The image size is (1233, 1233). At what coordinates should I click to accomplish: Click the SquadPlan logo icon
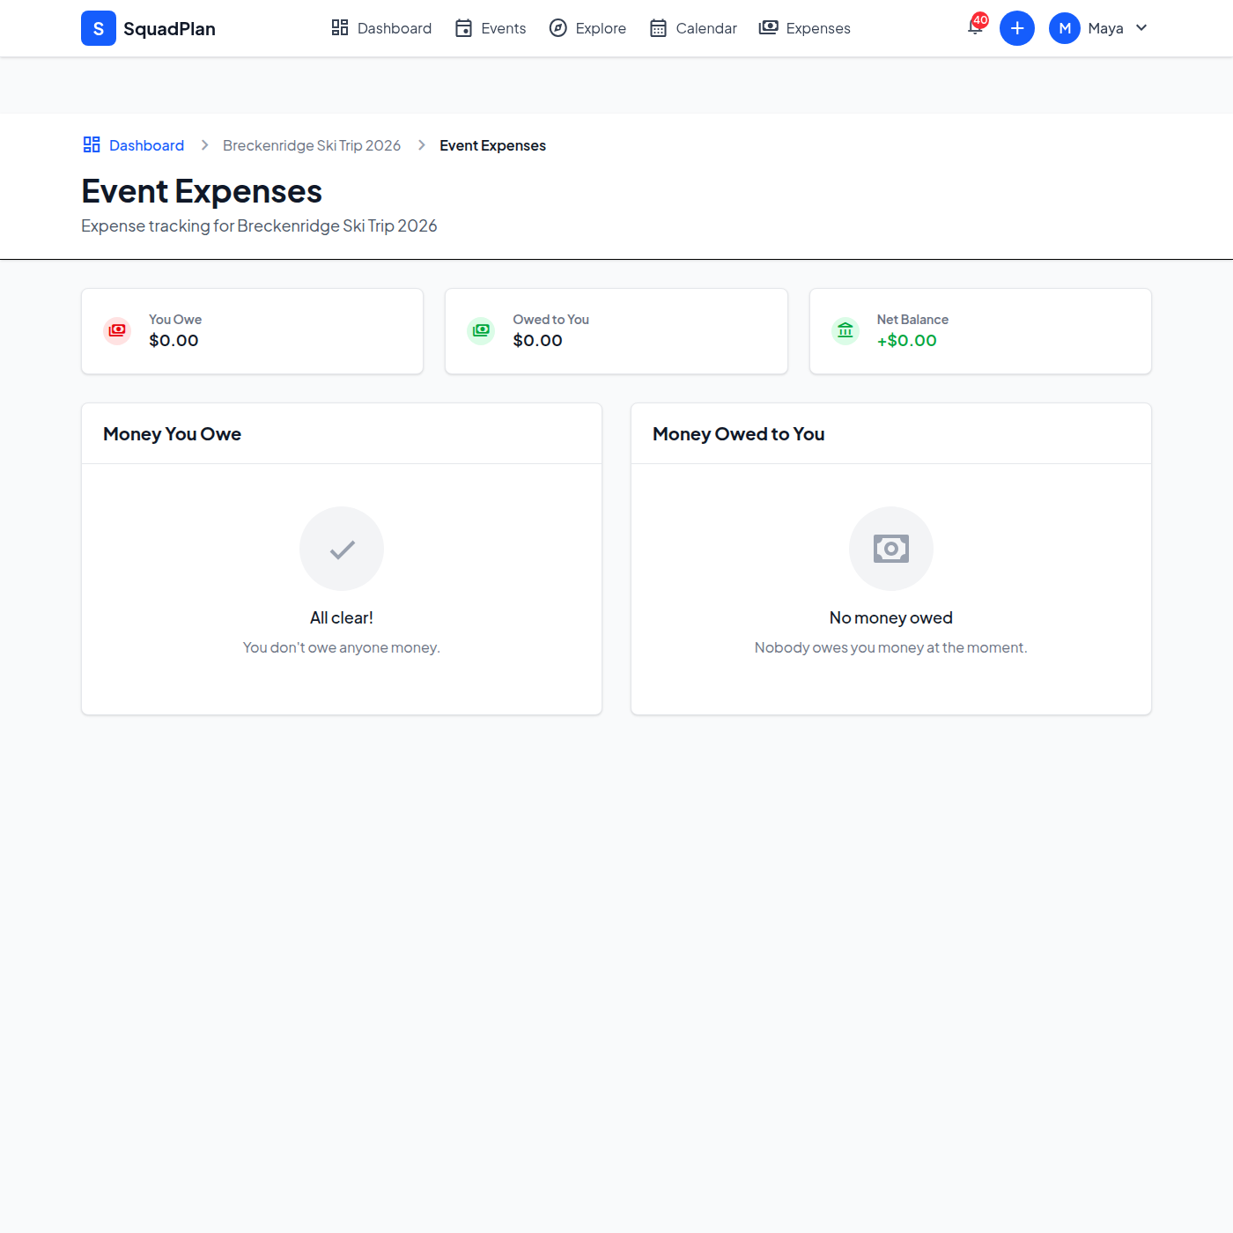click(99, 28)
